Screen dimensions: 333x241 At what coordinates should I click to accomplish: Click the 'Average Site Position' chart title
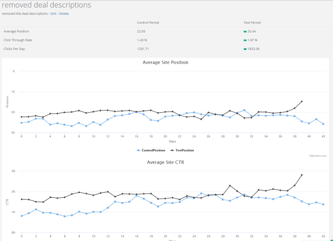(x=165, y=62)
